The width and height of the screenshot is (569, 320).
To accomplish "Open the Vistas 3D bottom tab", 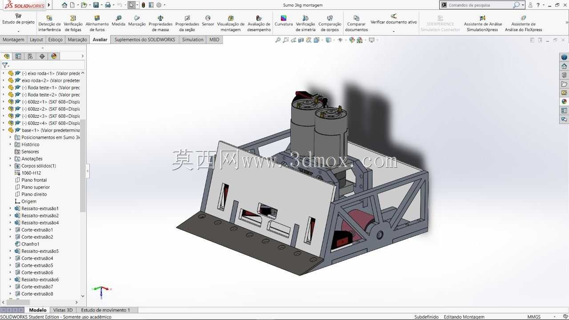I will (x=63, y=310).
